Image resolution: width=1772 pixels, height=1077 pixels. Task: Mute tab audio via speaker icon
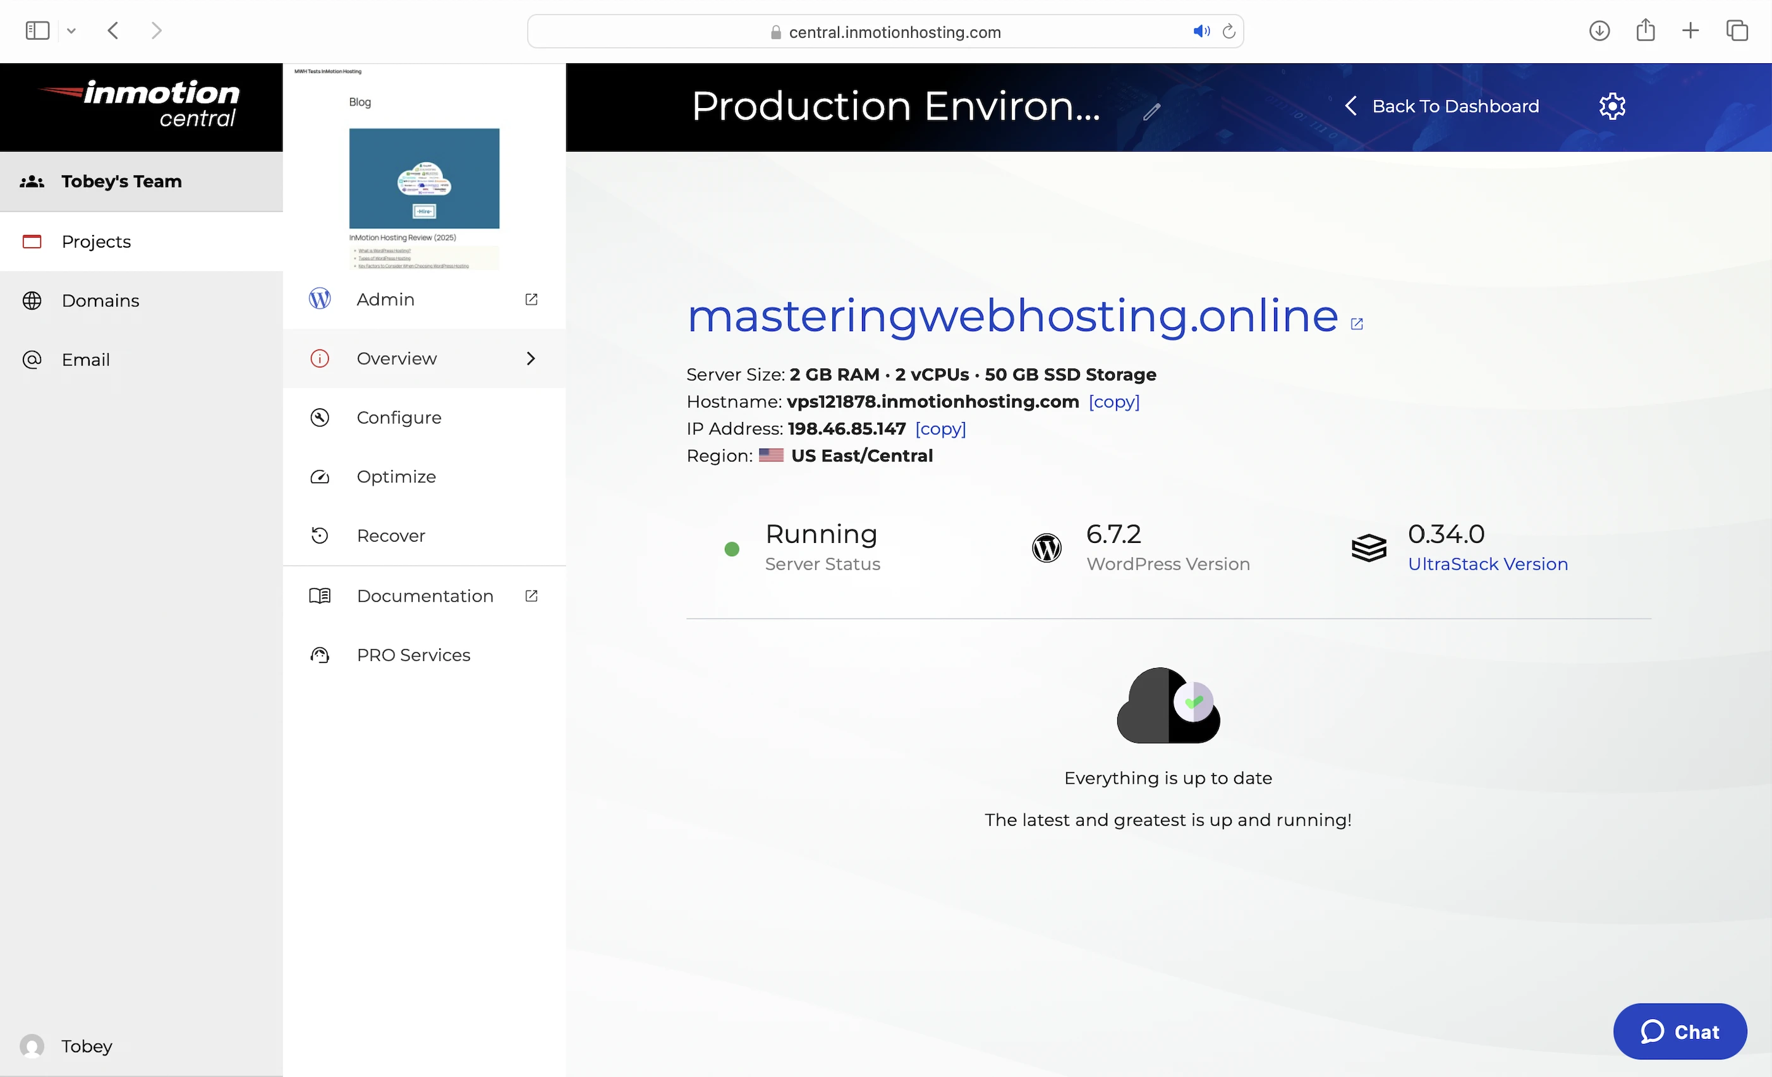[1200, 31]
